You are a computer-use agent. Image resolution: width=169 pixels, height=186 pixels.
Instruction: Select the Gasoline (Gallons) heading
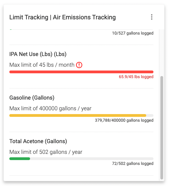pyautogui.click(x=32, y=98)
